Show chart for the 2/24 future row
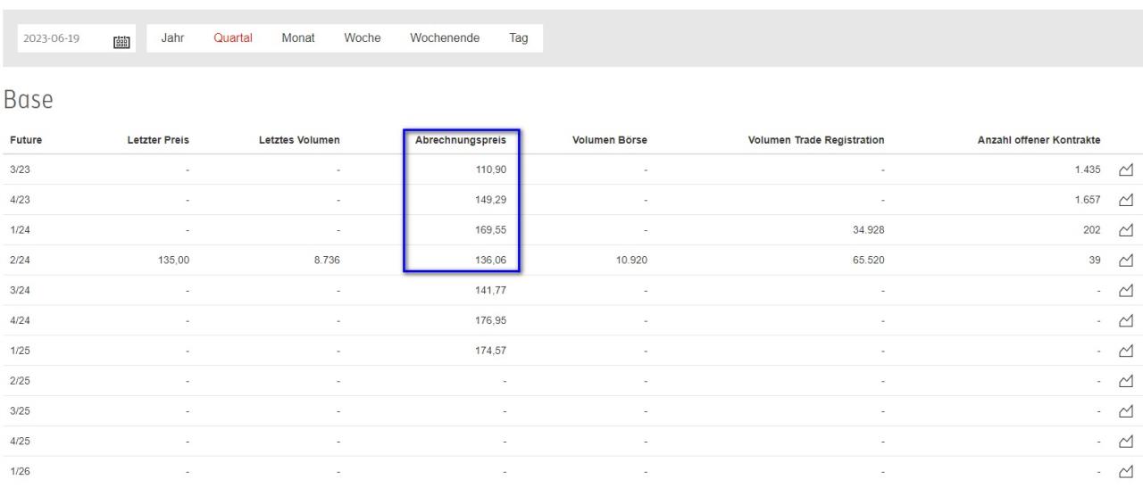 point(1125,261)
